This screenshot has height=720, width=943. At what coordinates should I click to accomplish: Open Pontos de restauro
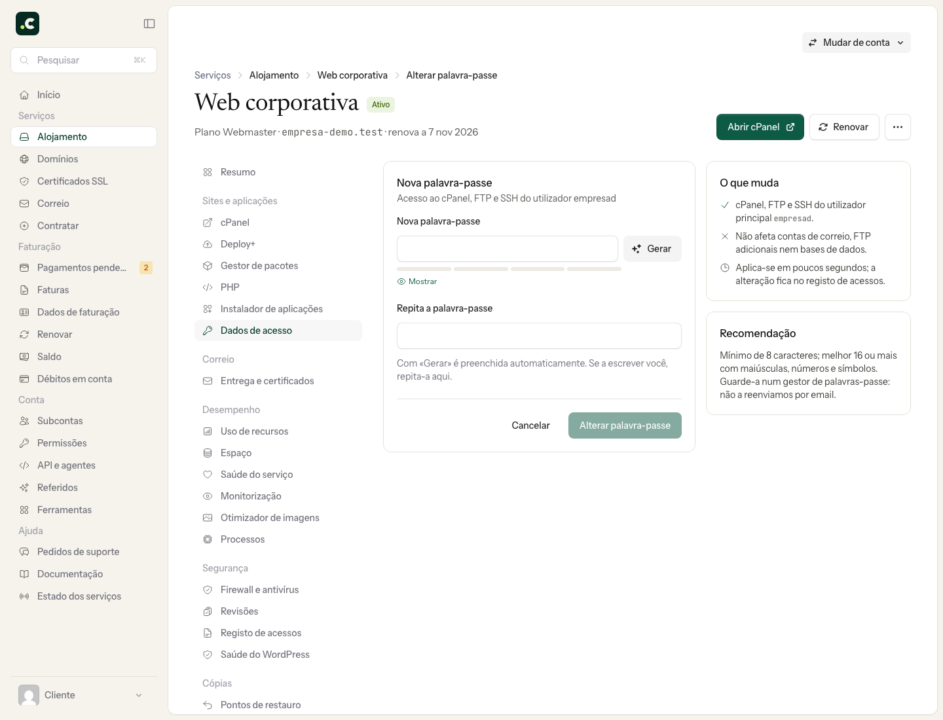coord(278,705)
